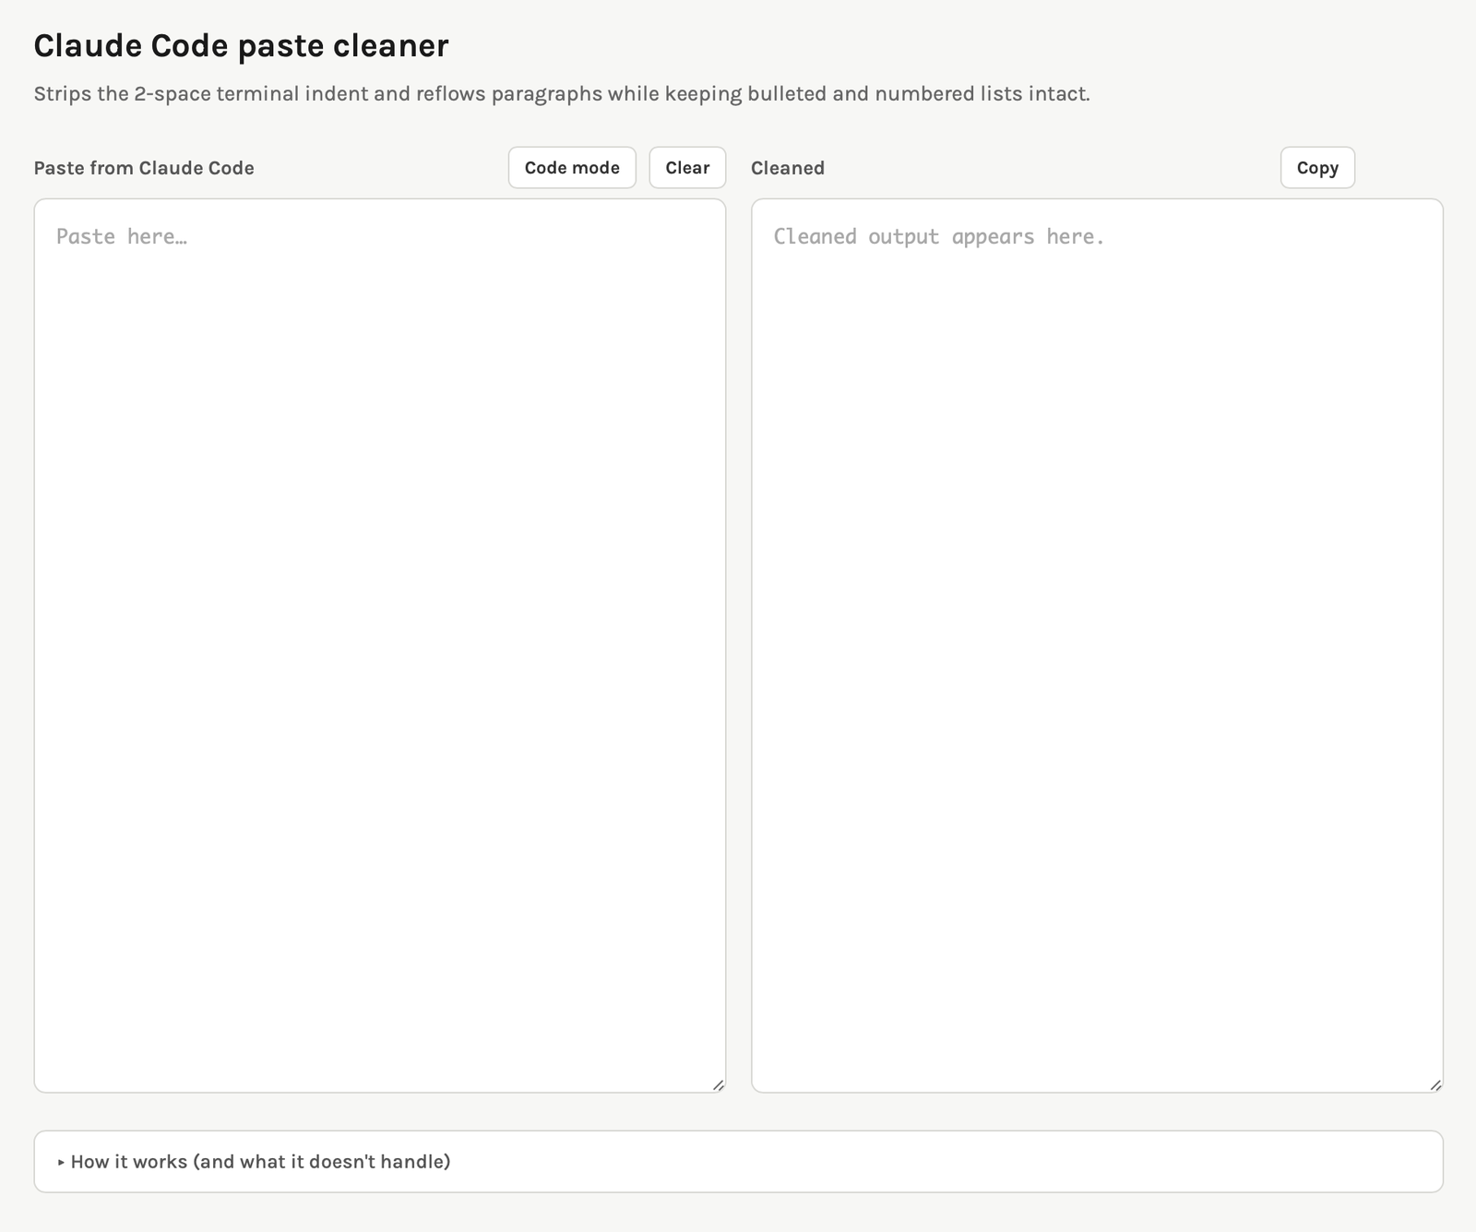Viewport: 1476px width, 1232px height.
Task: Click into the Paste here input area
Action: pyautogui.click(x=380, y=646)
